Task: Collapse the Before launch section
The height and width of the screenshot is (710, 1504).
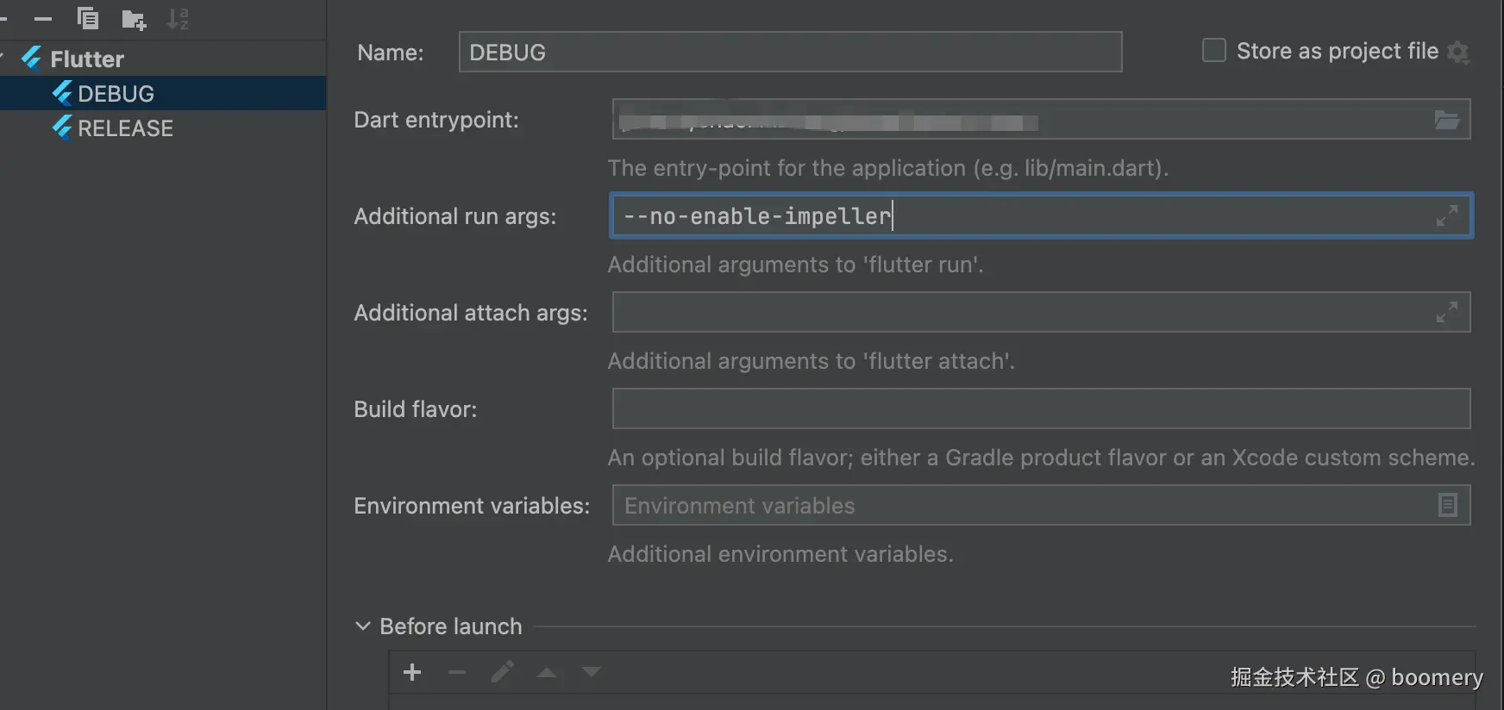Action: [363, 626]
